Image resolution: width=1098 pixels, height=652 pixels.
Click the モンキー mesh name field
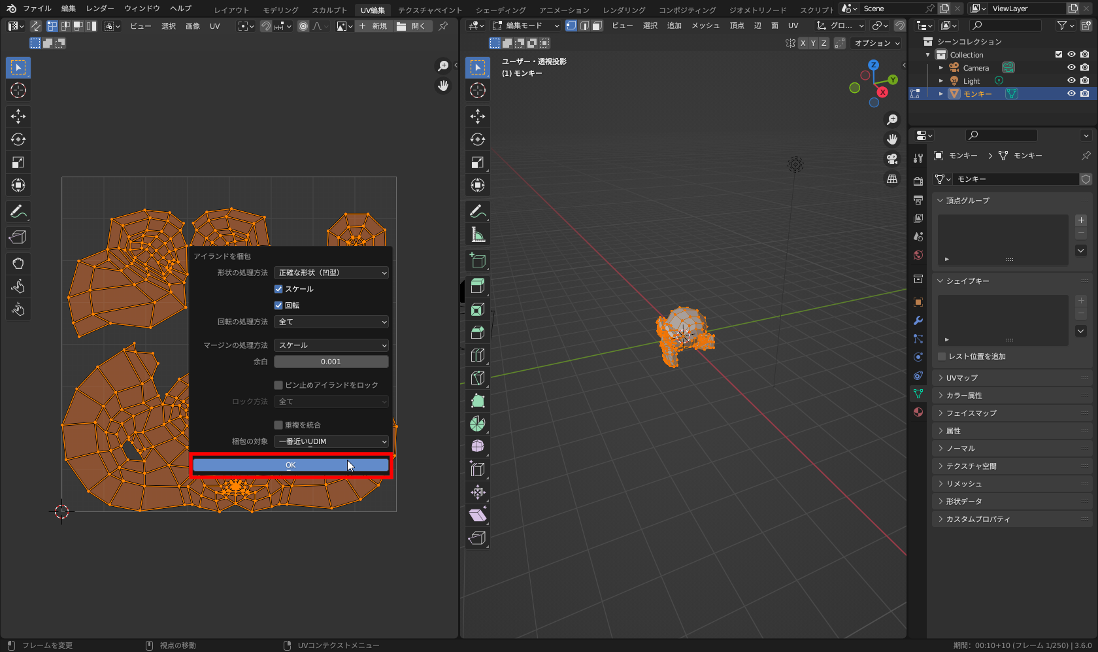tap(1016, 179)
